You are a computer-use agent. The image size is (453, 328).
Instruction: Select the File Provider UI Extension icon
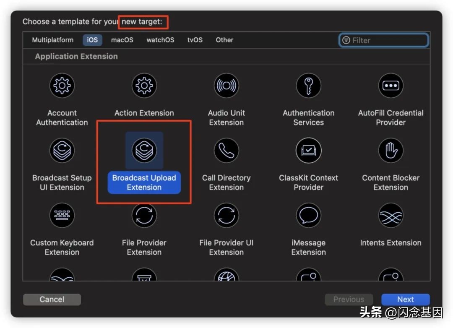pyautogui.click(x=226, y=215)
